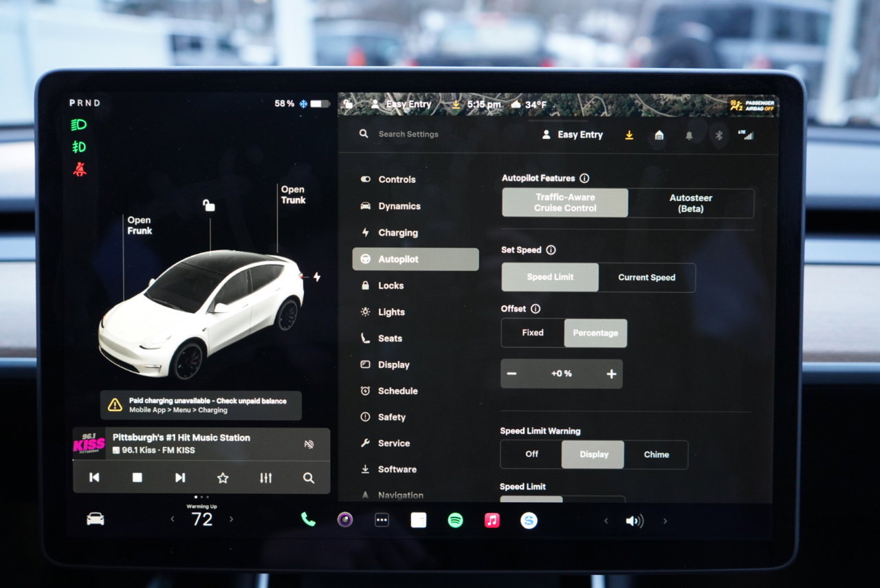Open the dashcam viewer icon
Image resolution: width=880 pixels, height=588 pixels.
pos(344,520)
